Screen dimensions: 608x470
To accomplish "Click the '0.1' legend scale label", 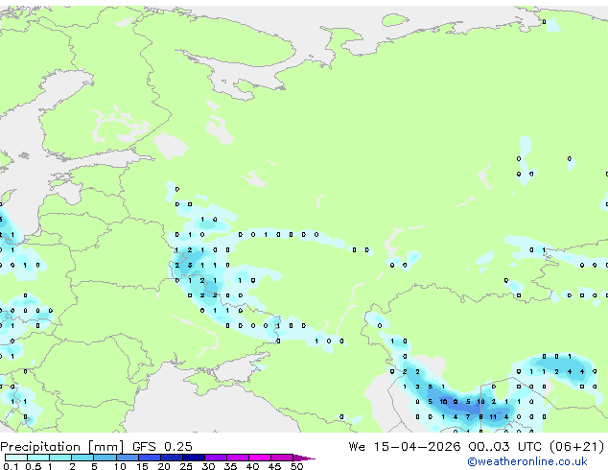I will [x=11, y=466].
